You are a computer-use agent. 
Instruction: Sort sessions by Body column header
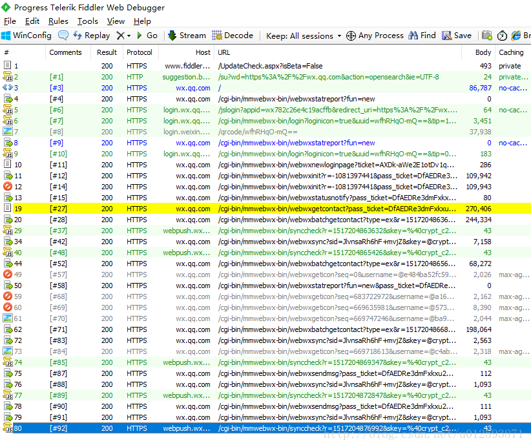pos(483,52)
